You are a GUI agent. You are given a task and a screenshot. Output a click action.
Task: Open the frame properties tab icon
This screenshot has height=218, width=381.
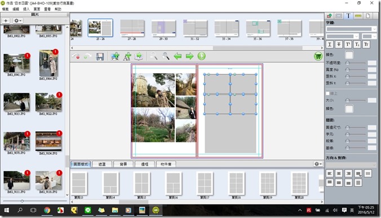[339, 16]
